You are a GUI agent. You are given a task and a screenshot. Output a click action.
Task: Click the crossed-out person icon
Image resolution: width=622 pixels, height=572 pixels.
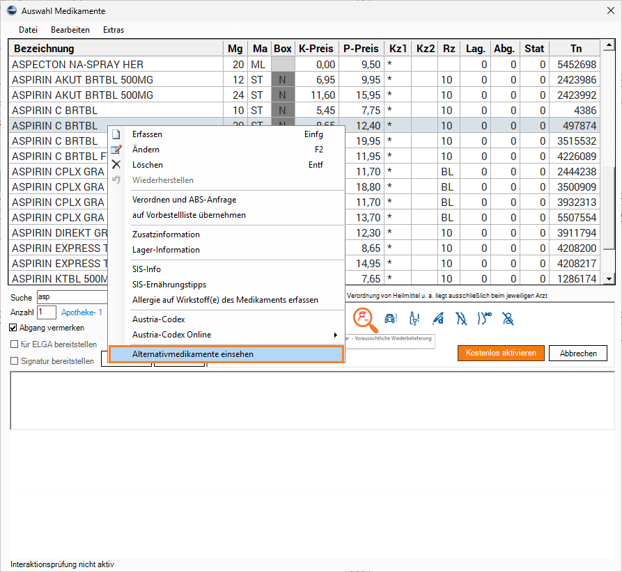(x=508, y=319)
